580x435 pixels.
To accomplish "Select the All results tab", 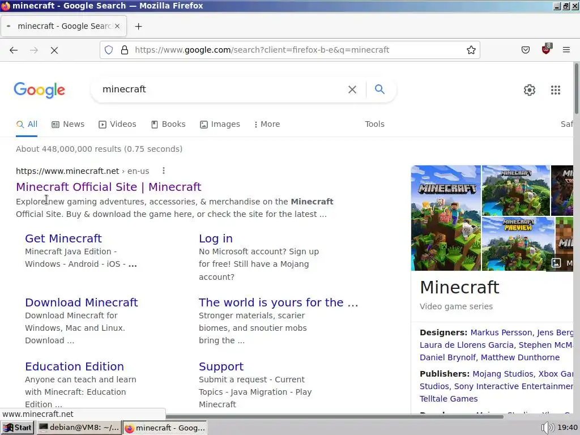I will tap(27, 124).
